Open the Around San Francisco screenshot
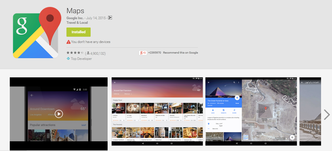This screenshot has width=332, height=151. (157, 111)
